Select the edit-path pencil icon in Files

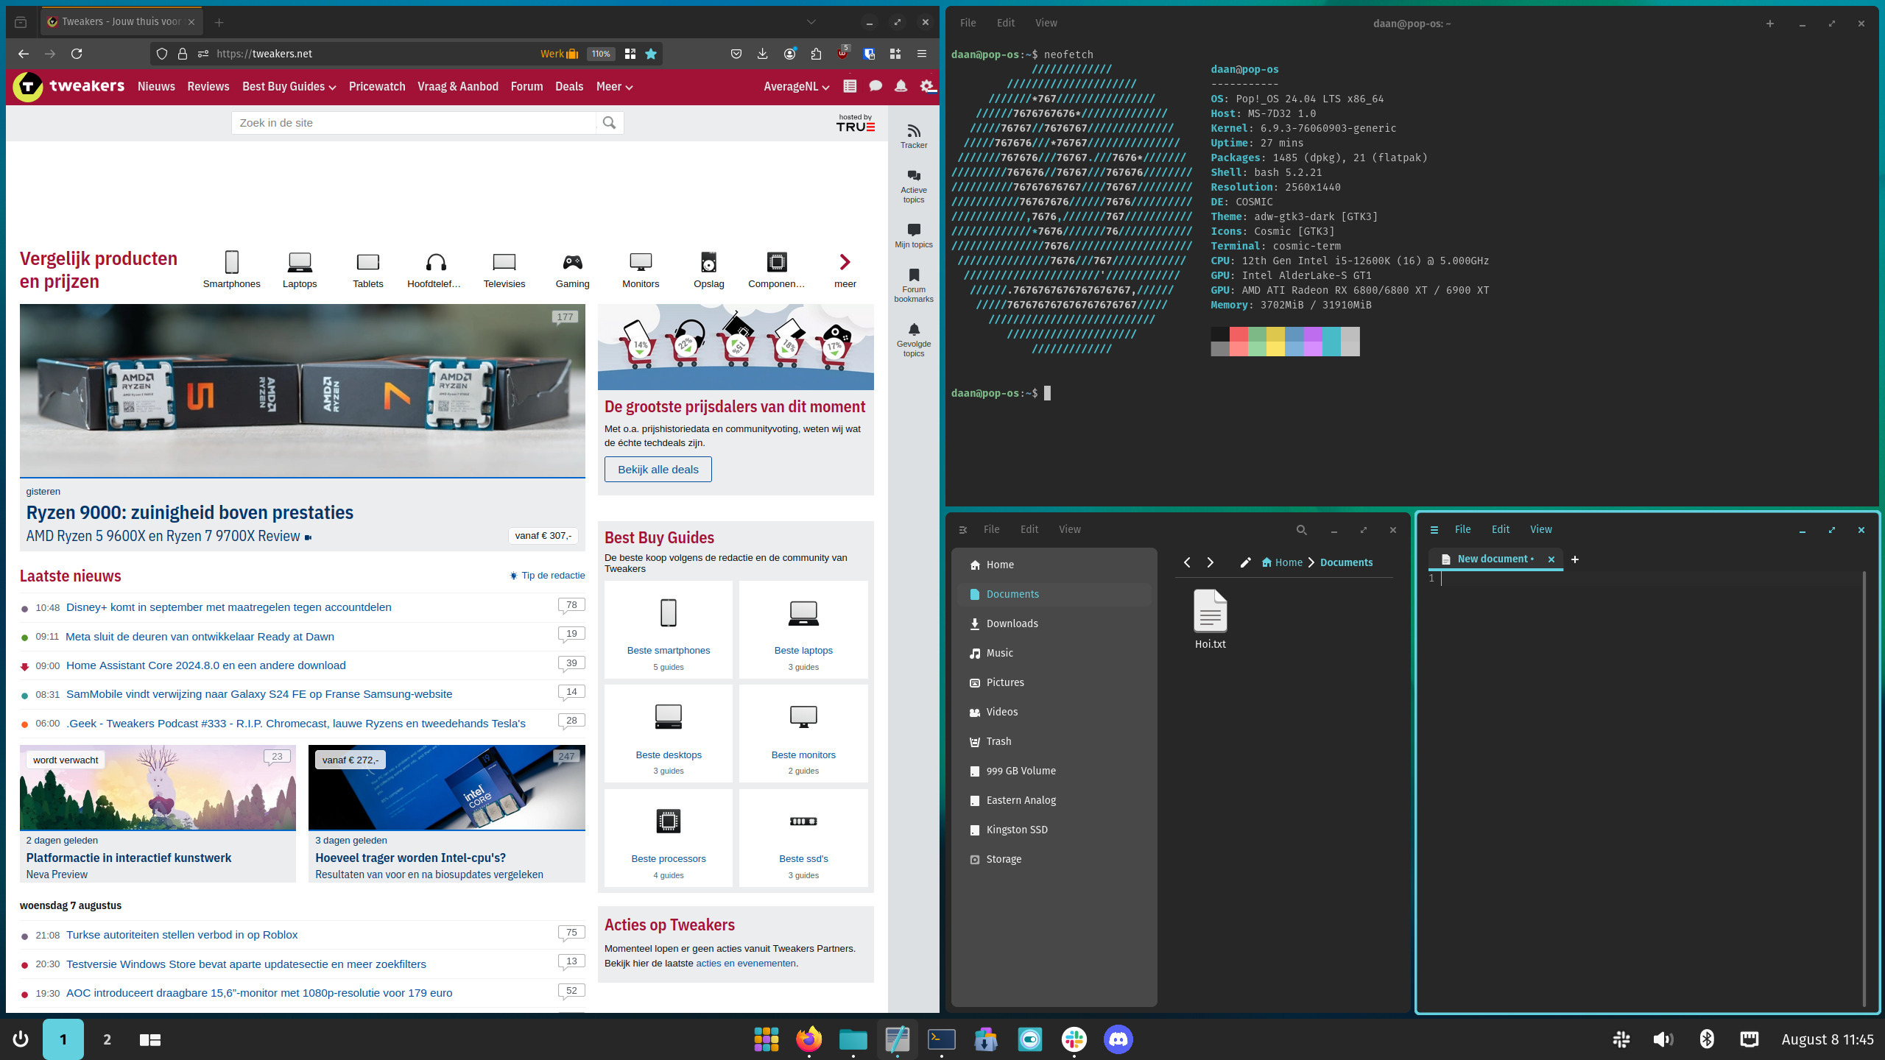pyautogui.click(x=1245, y=562)
